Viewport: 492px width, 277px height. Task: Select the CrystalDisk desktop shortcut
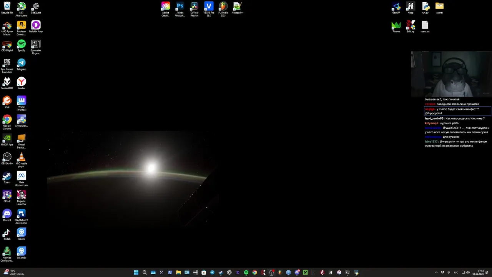tap(22, 121)
